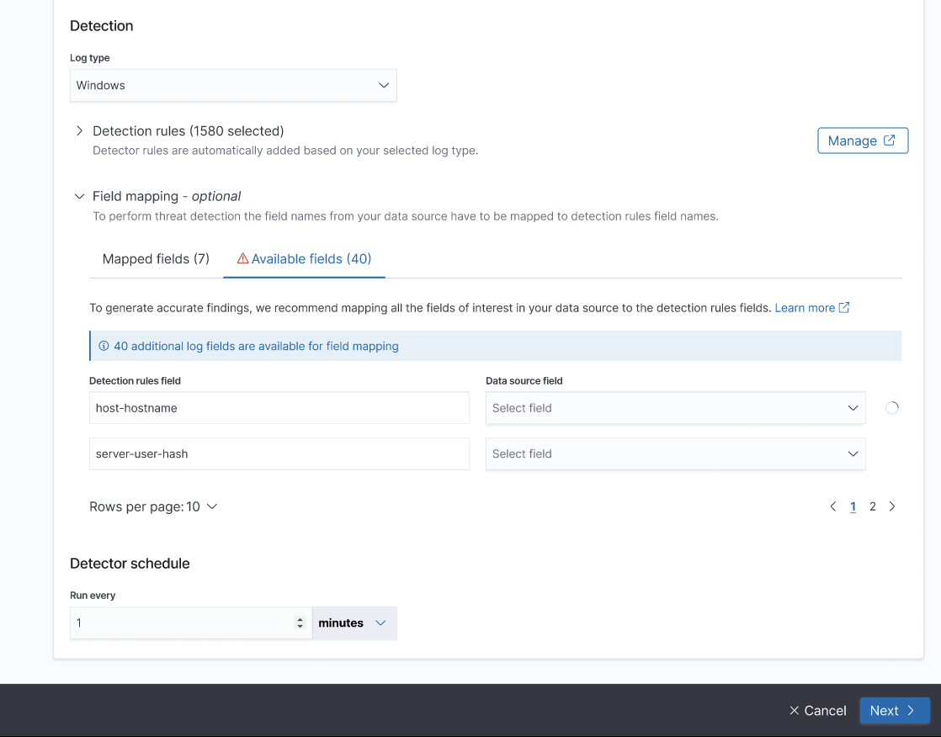941x737 pixels.
Task: Click the up stepper arrow on Run every
Action: 300,618
